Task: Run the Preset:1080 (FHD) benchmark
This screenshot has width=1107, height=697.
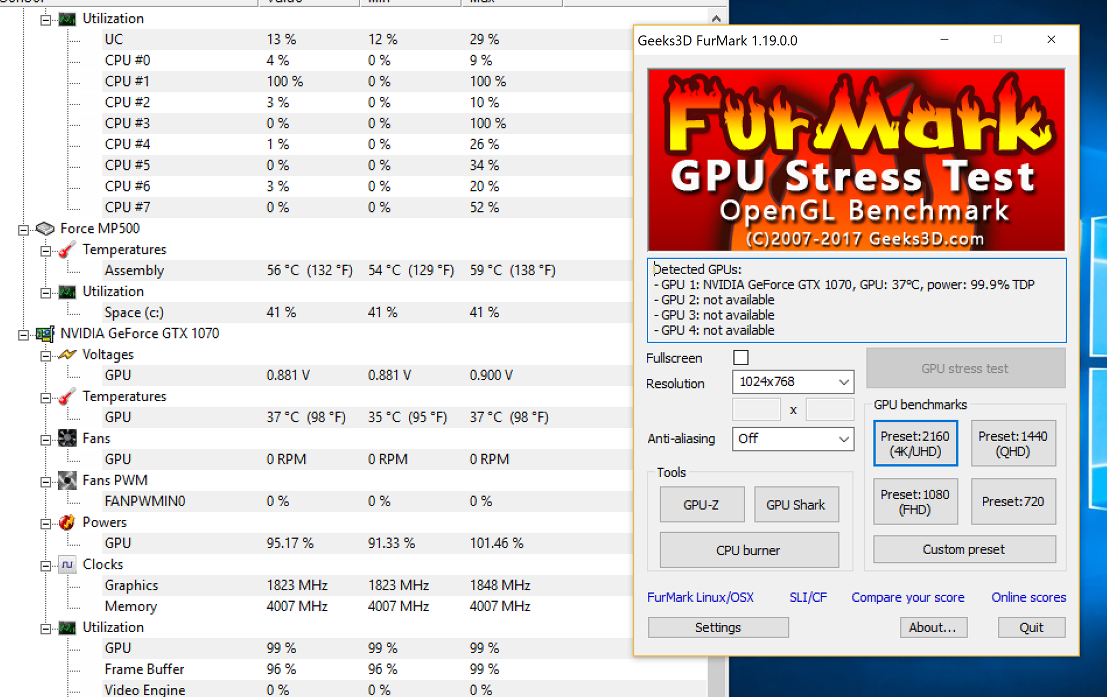Action: click(x=915, y=501)
